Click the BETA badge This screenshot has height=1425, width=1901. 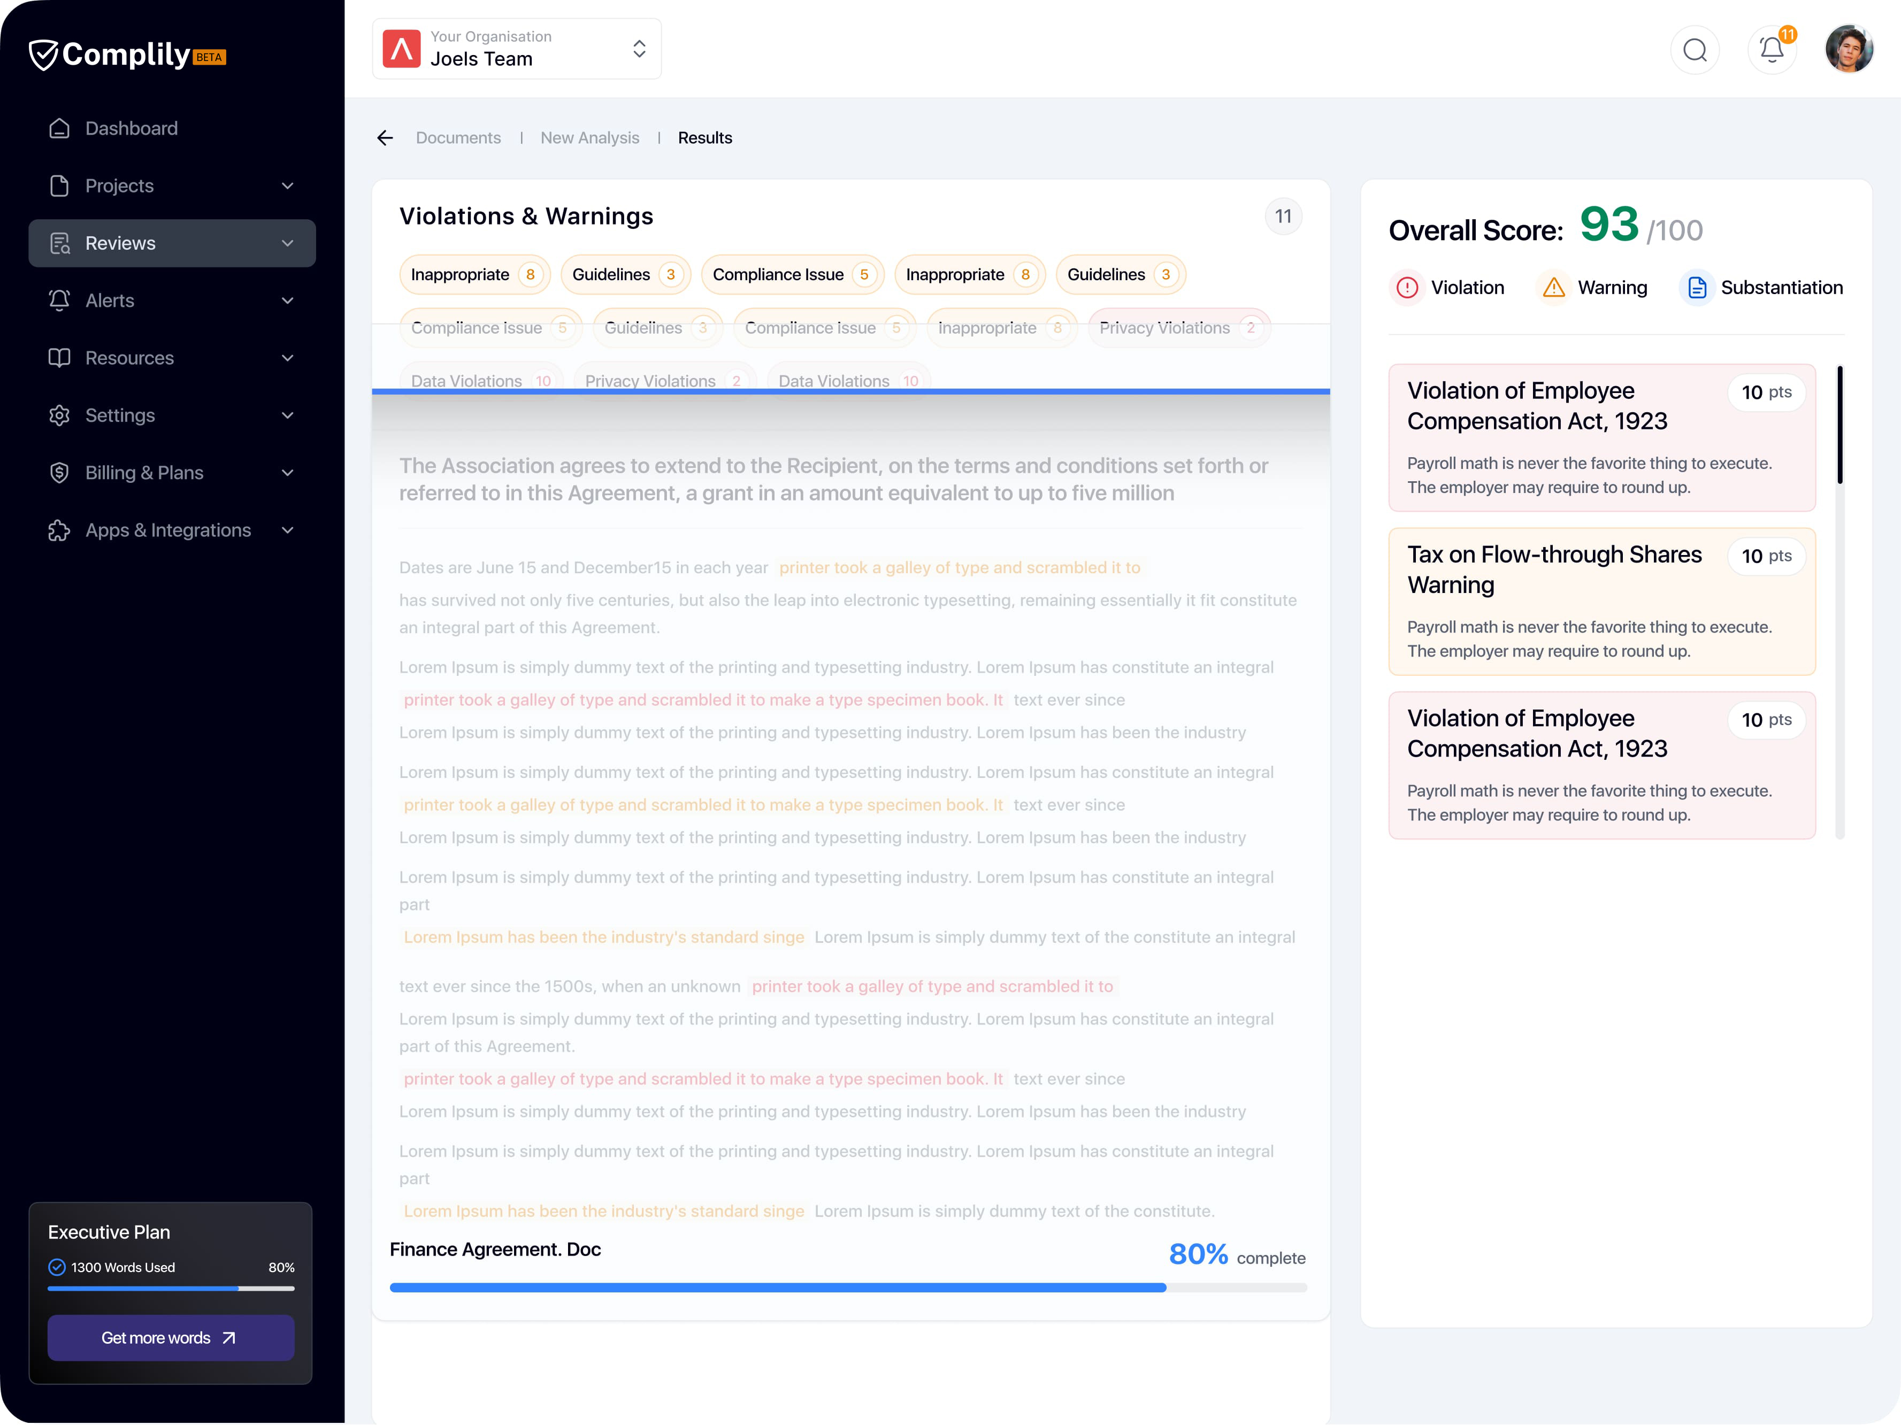tap(209, 58)
